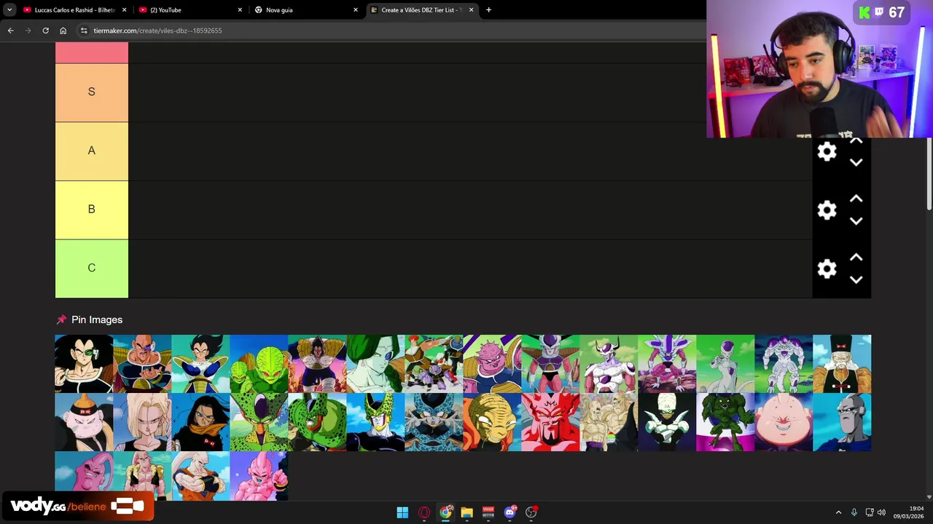Screen dimensions: 933x524
Task: Click the B tier label
Action: tap(91, 210)
